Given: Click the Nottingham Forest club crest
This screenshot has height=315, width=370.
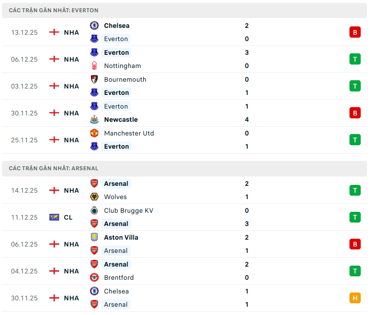Looking at the screenshot, I should [94, 66].
